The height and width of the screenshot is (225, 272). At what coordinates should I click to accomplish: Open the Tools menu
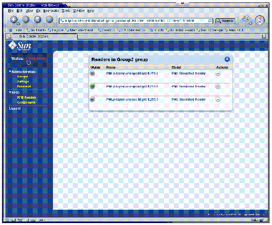(66, 11)
